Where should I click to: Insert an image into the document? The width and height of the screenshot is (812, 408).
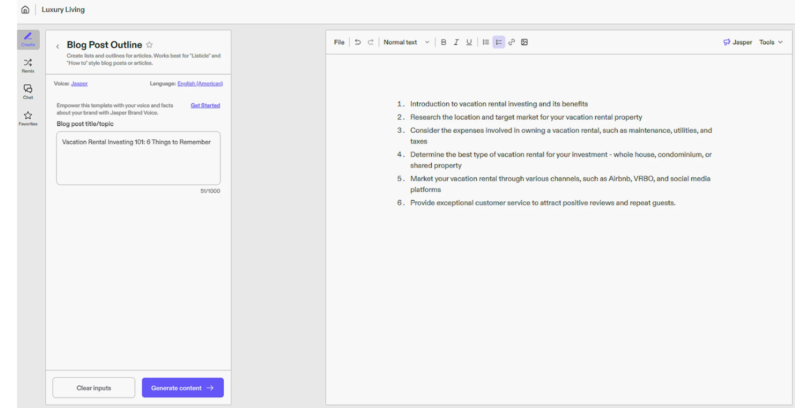(x=524, y=42)
